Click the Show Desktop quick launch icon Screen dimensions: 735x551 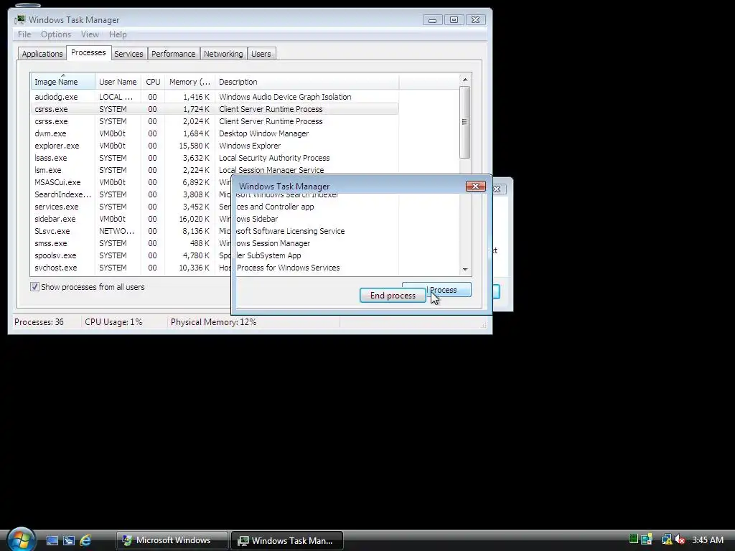[x=52, y=540]
